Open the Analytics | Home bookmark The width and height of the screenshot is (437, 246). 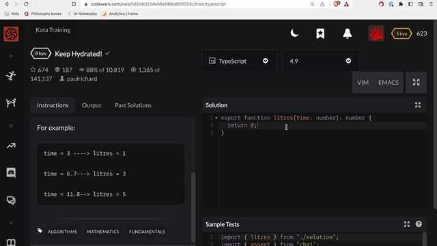[120, 14]
